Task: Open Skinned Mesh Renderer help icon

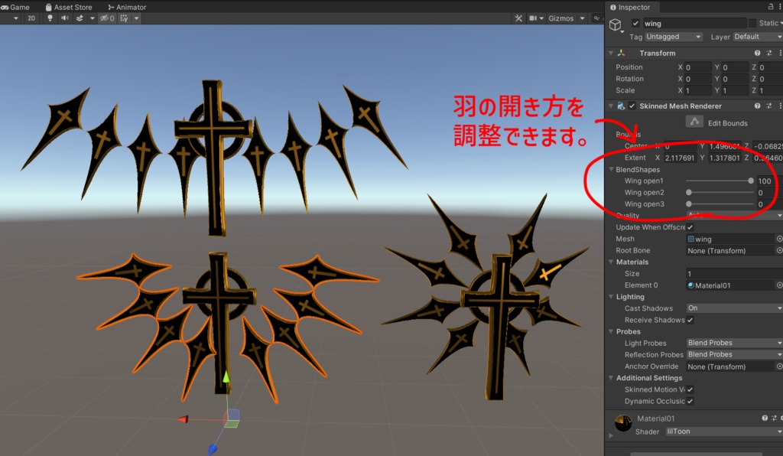Action: tap(756, 106)
